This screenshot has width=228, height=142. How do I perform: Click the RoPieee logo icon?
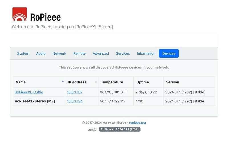point(19,14)
